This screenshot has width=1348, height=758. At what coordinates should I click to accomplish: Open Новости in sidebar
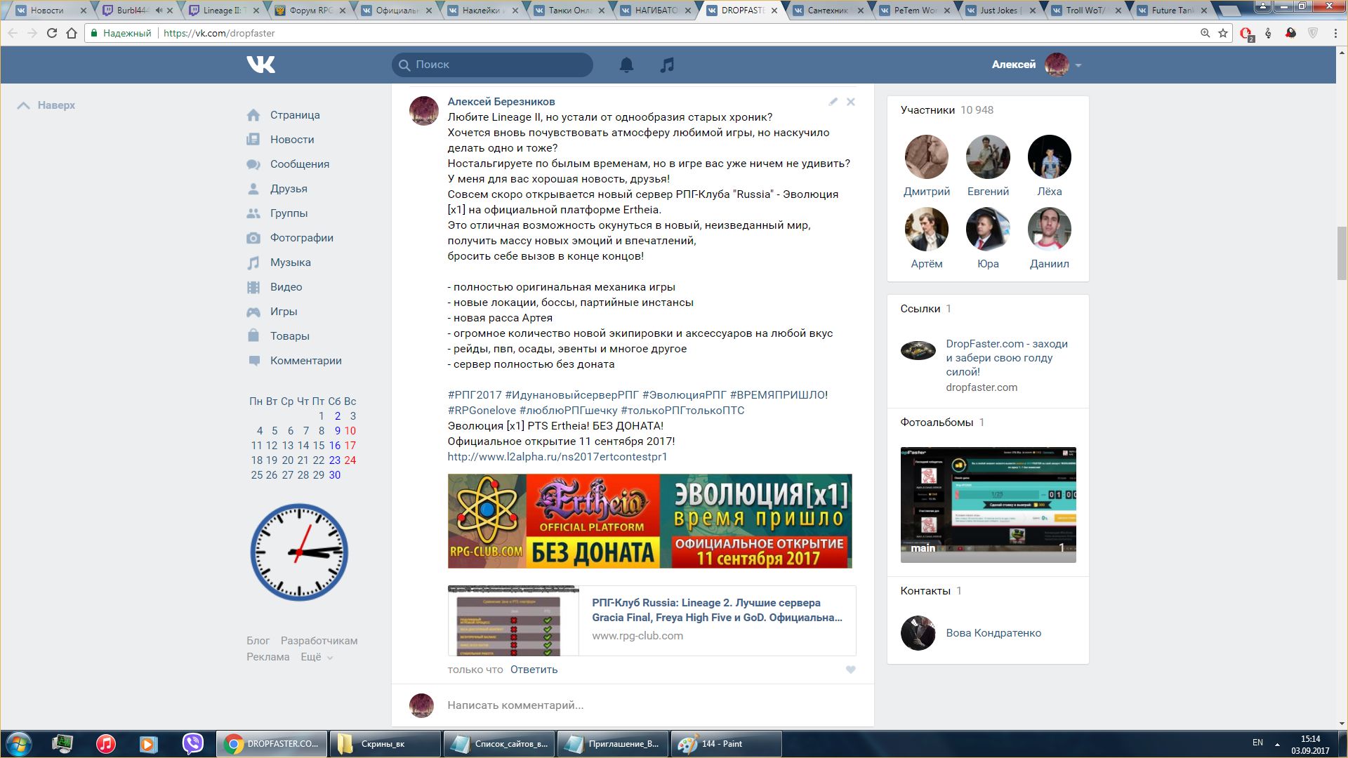tap(292, 140)
